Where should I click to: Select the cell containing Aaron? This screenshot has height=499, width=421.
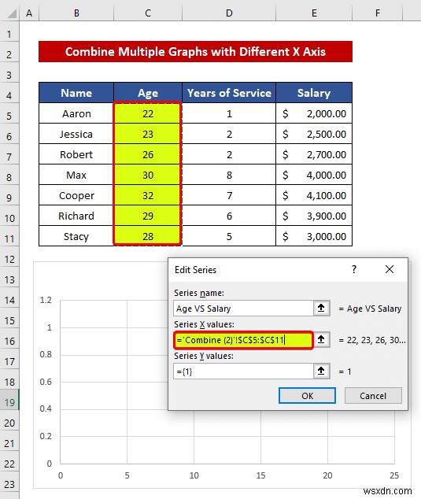coord(76,113)
